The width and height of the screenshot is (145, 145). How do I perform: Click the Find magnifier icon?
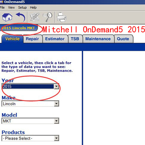coord(47,17)
